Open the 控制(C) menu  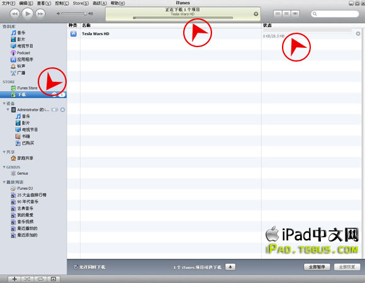point(62,3)
